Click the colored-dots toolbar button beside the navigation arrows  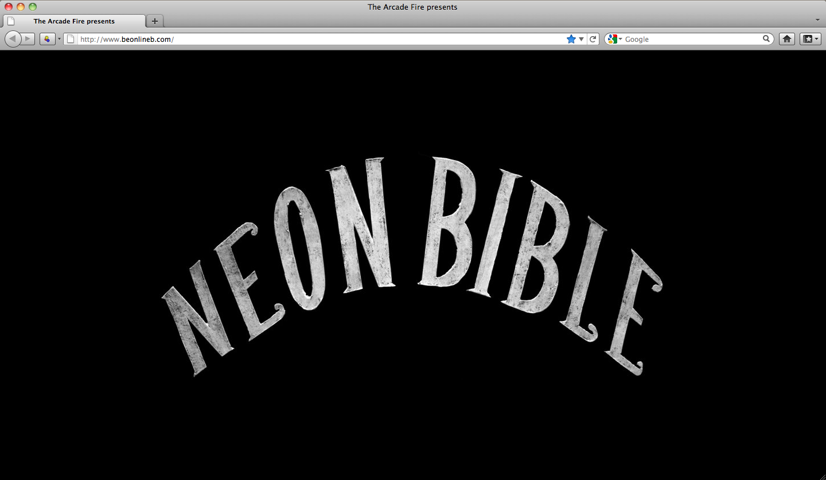pos(47,39)
